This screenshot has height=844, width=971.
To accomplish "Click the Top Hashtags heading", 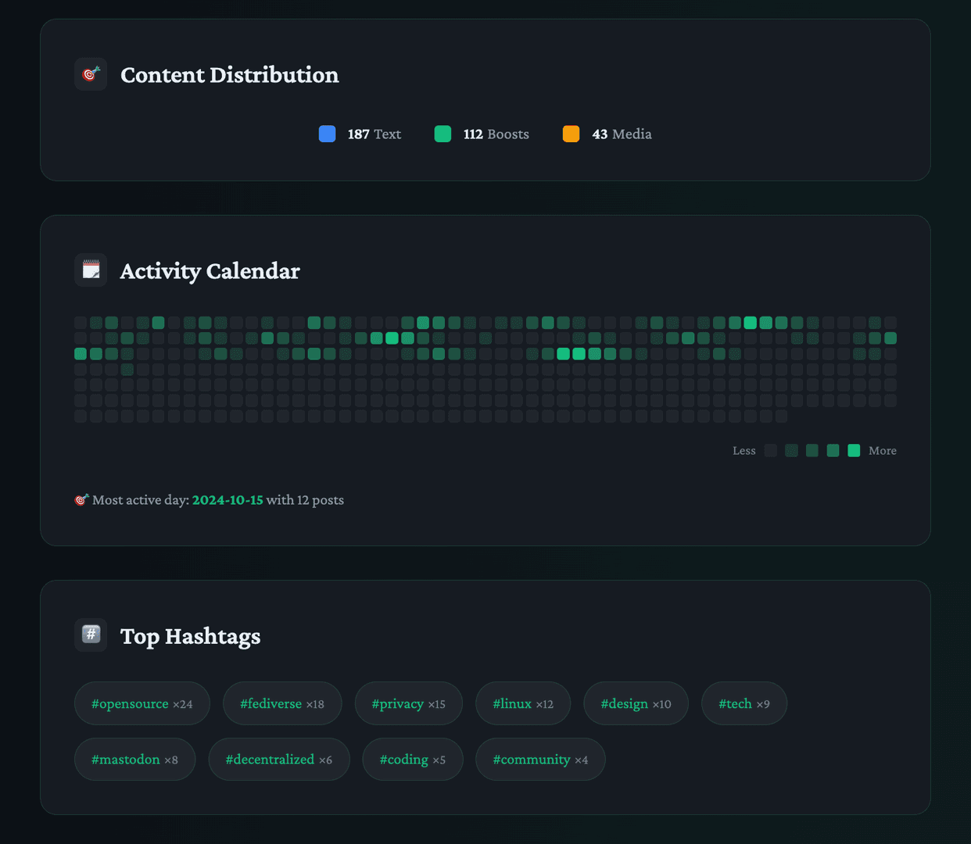I will [191, 636].
